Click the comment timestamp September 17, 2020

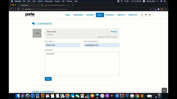pos(107,37)
